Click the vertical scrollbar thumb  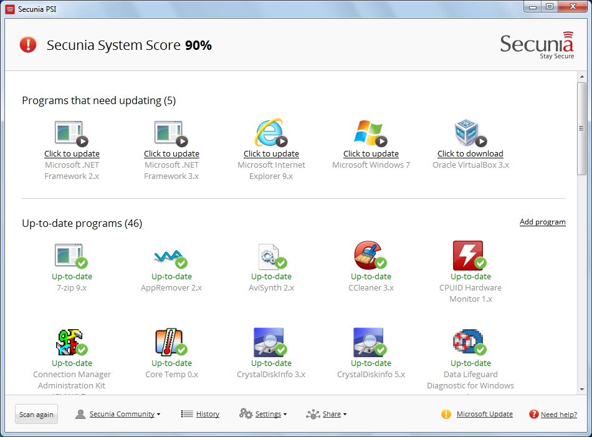click(x=582, y=128)
